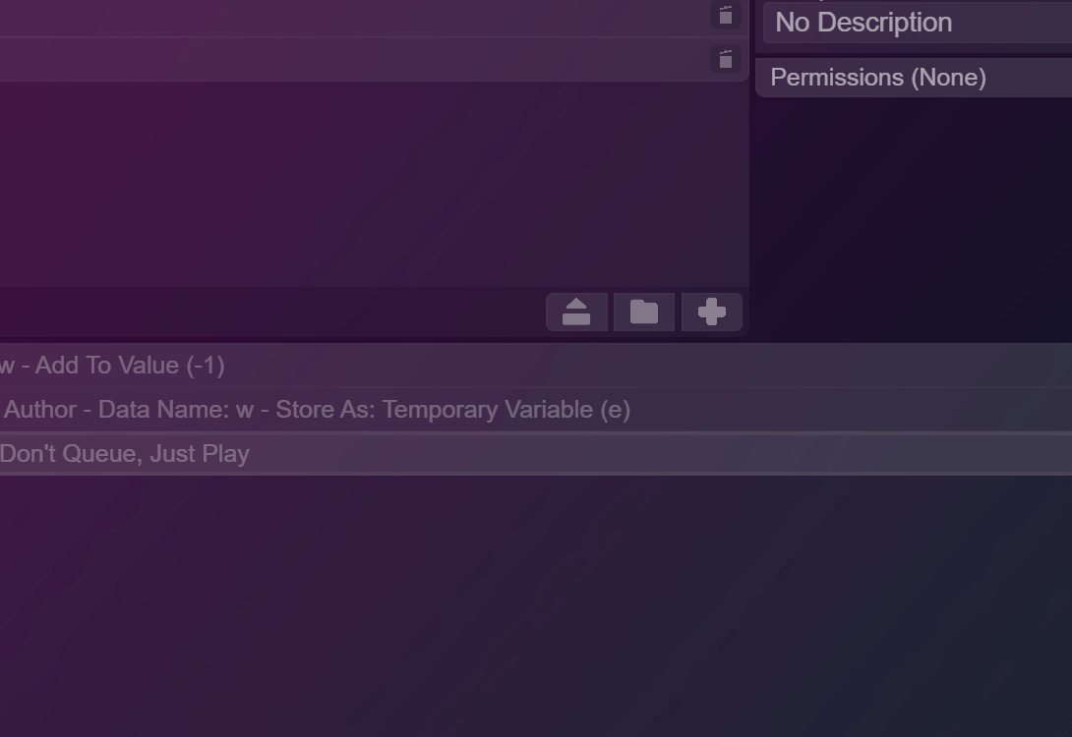Click the toolbar strip left of the import button
The image size is (1072, 737).
pyautogui.click(x=272, y=312)
